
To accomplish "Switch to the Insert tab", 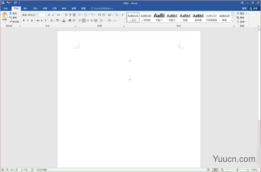I will coord(26,9).
